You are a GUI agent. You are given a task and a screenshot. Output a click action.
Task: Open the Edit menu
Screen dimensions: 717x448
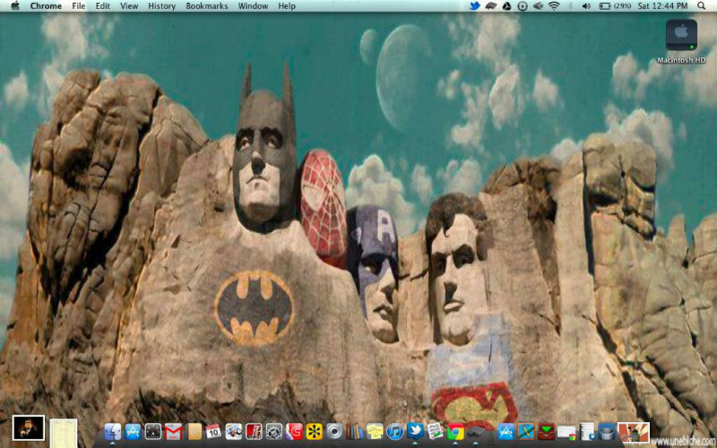[x=102, y=6]
